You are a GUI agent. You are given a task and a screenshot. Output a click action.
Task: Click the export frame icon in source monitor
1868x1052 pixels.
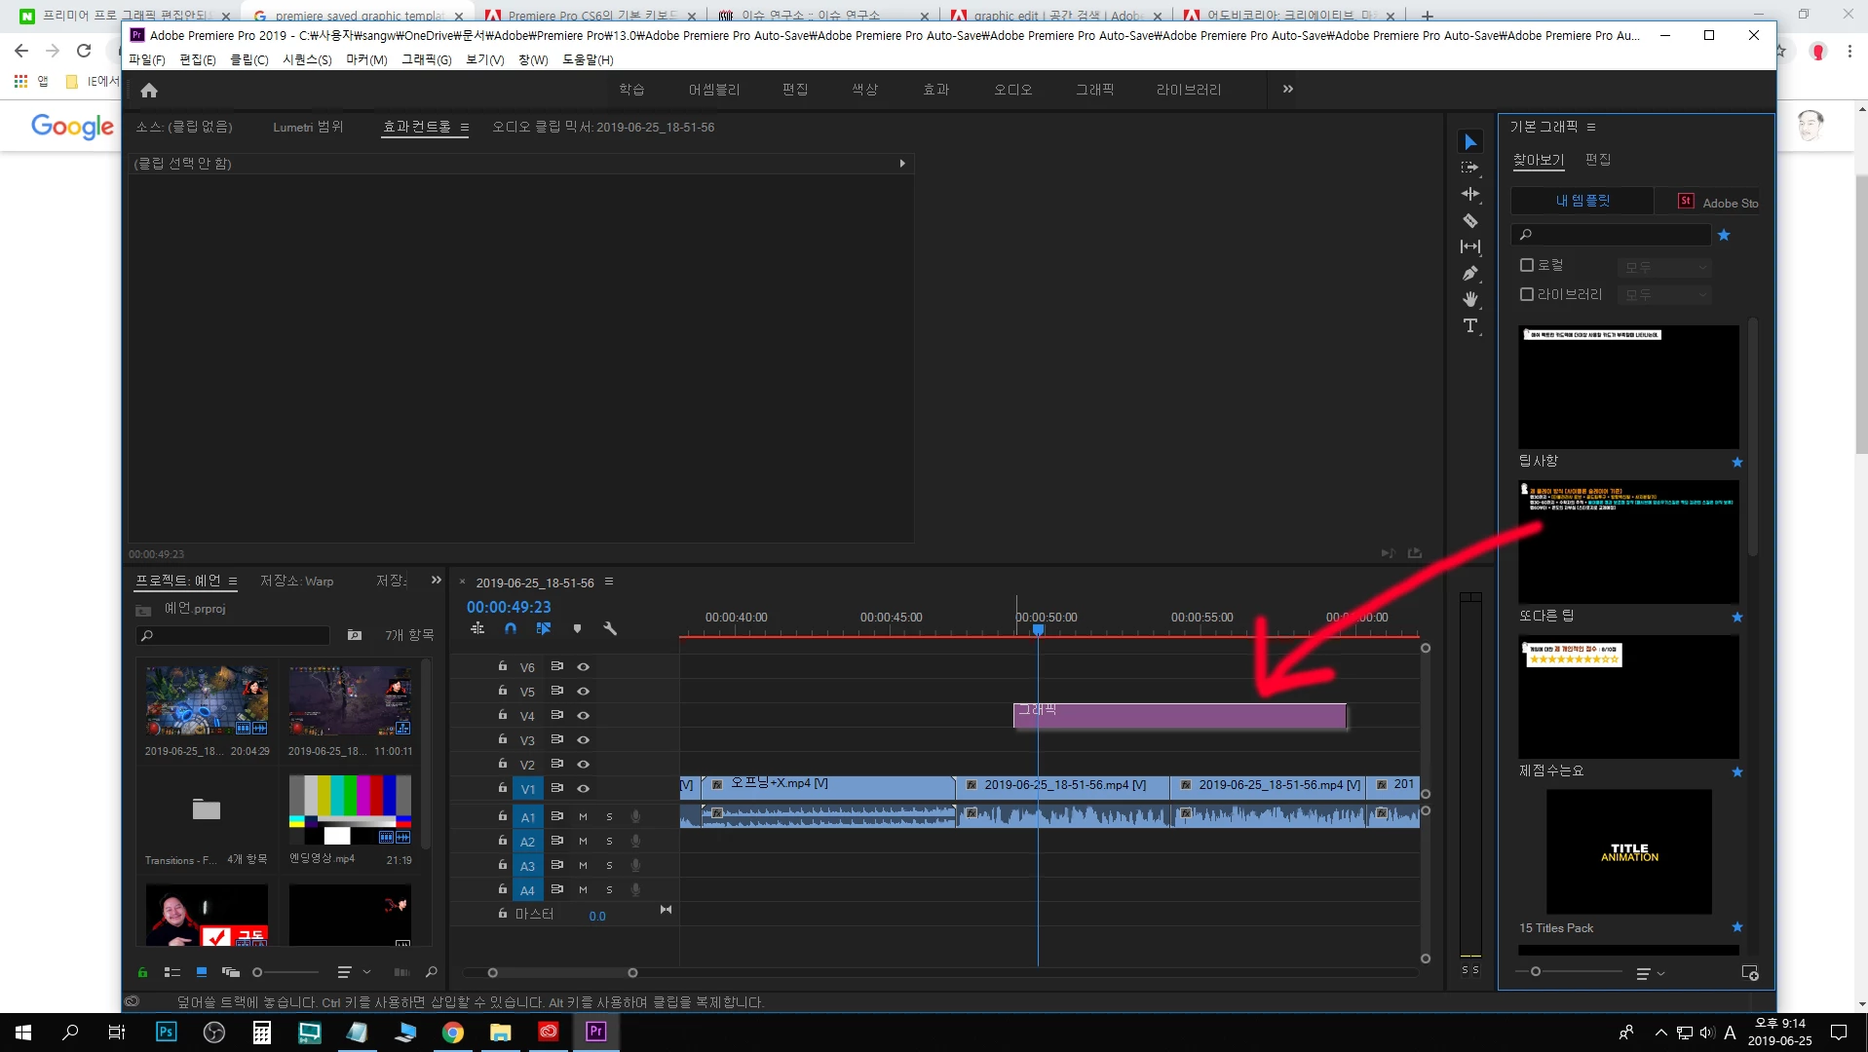point(1415,553)
